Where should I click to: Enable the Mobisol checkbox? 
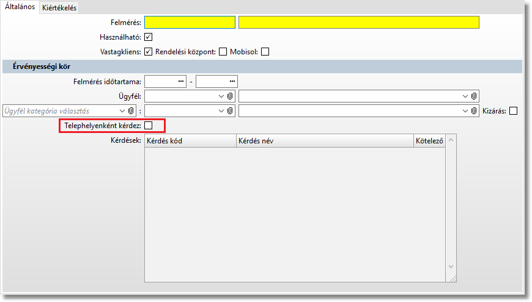[265, 52]
